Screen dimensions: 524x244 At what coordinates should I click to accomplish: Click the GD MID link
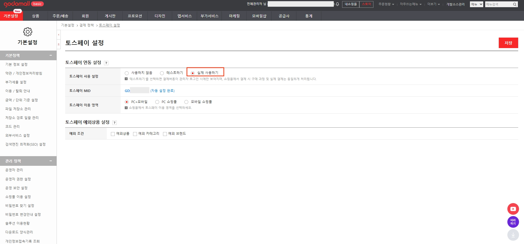coord(137,91)
